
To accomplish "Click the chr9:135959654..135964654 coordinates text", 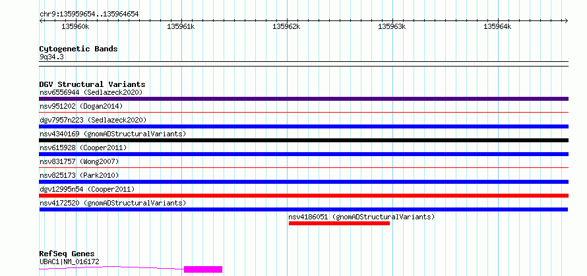I will pyautogui.click(x=89, y=14).
